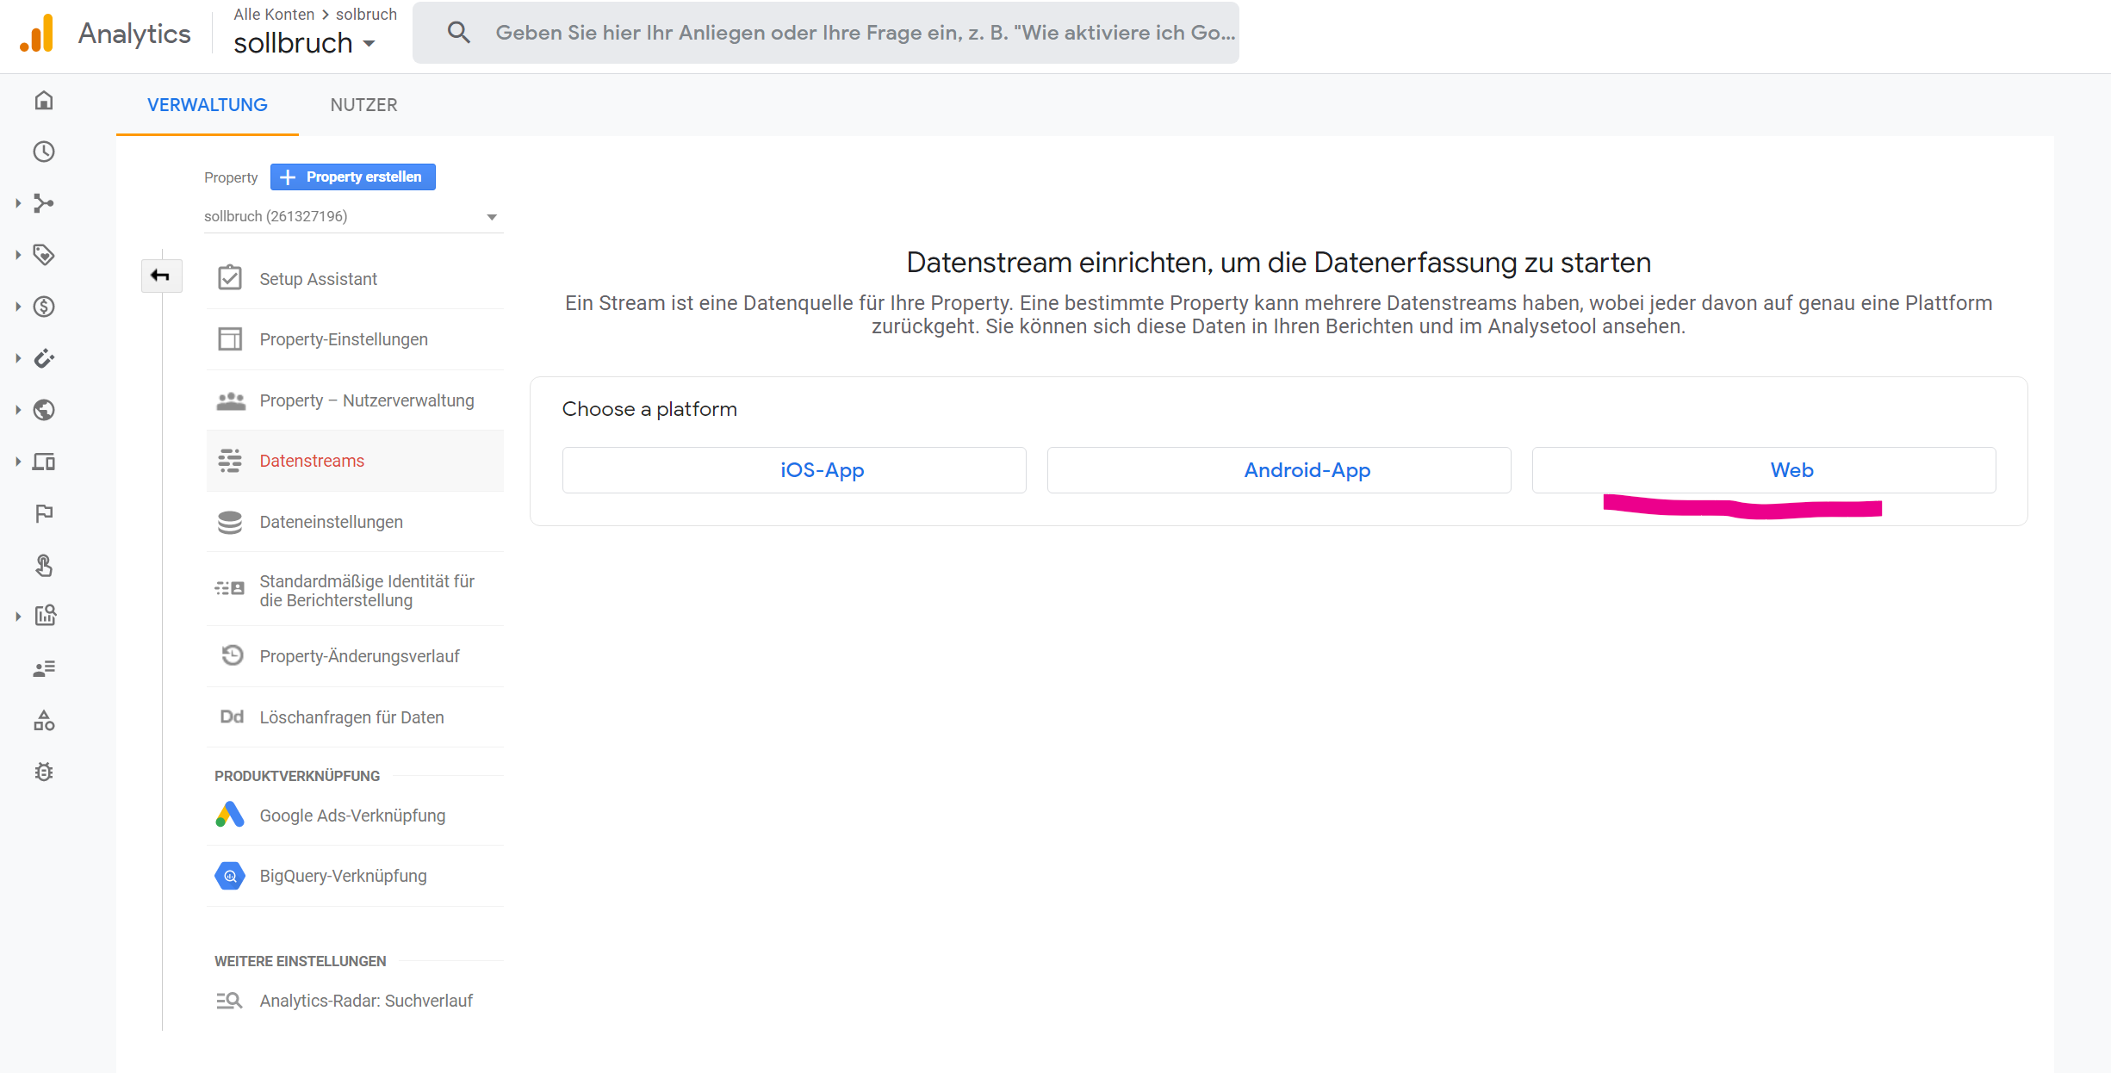2111x1073 pixels.
Task: Expand the Monetization sidebar section arrow
Action: (18, 307)
